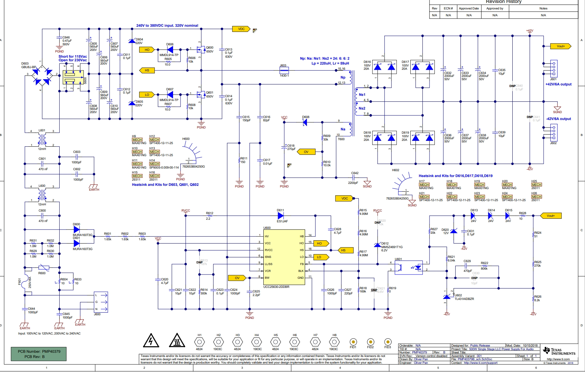Select the FID1 fiducial marker

[x=353, y=342]
